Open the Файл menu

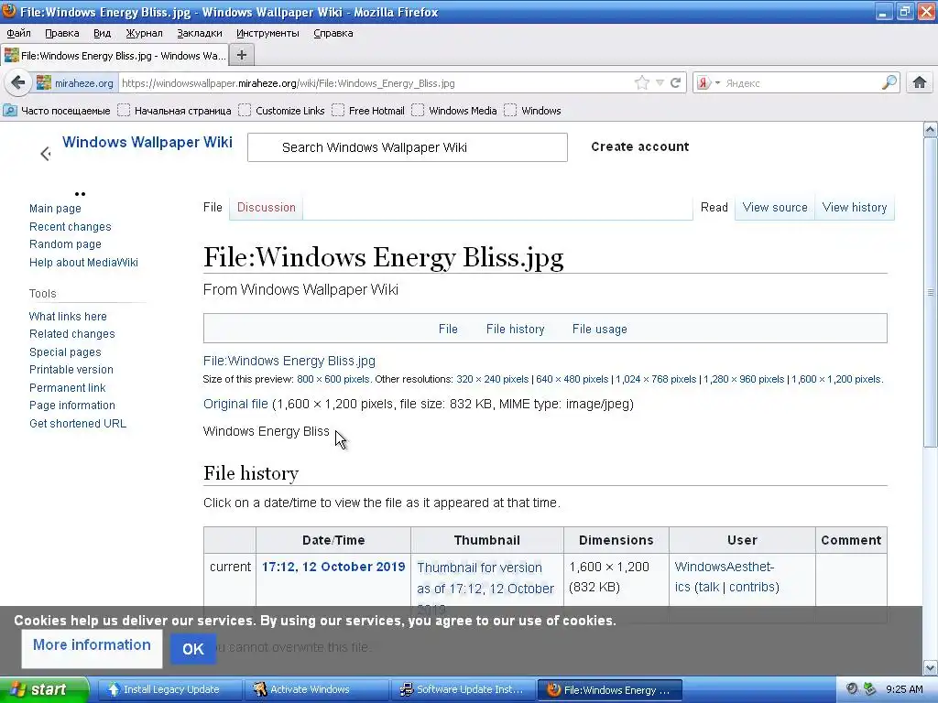(x=18, y=33)
